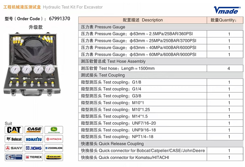Click the Quantity column header

(224, 20)
